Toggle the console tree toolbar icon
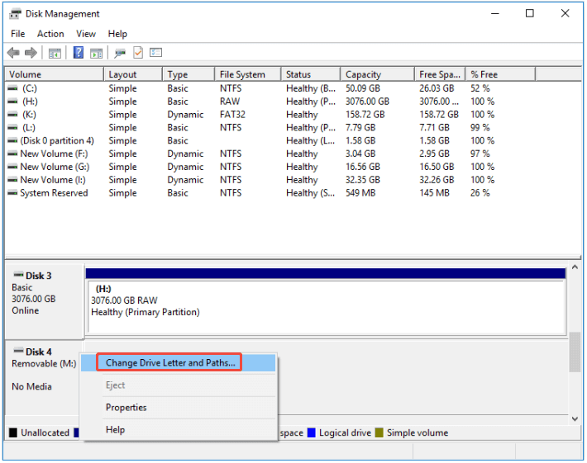 coord(55,53)
